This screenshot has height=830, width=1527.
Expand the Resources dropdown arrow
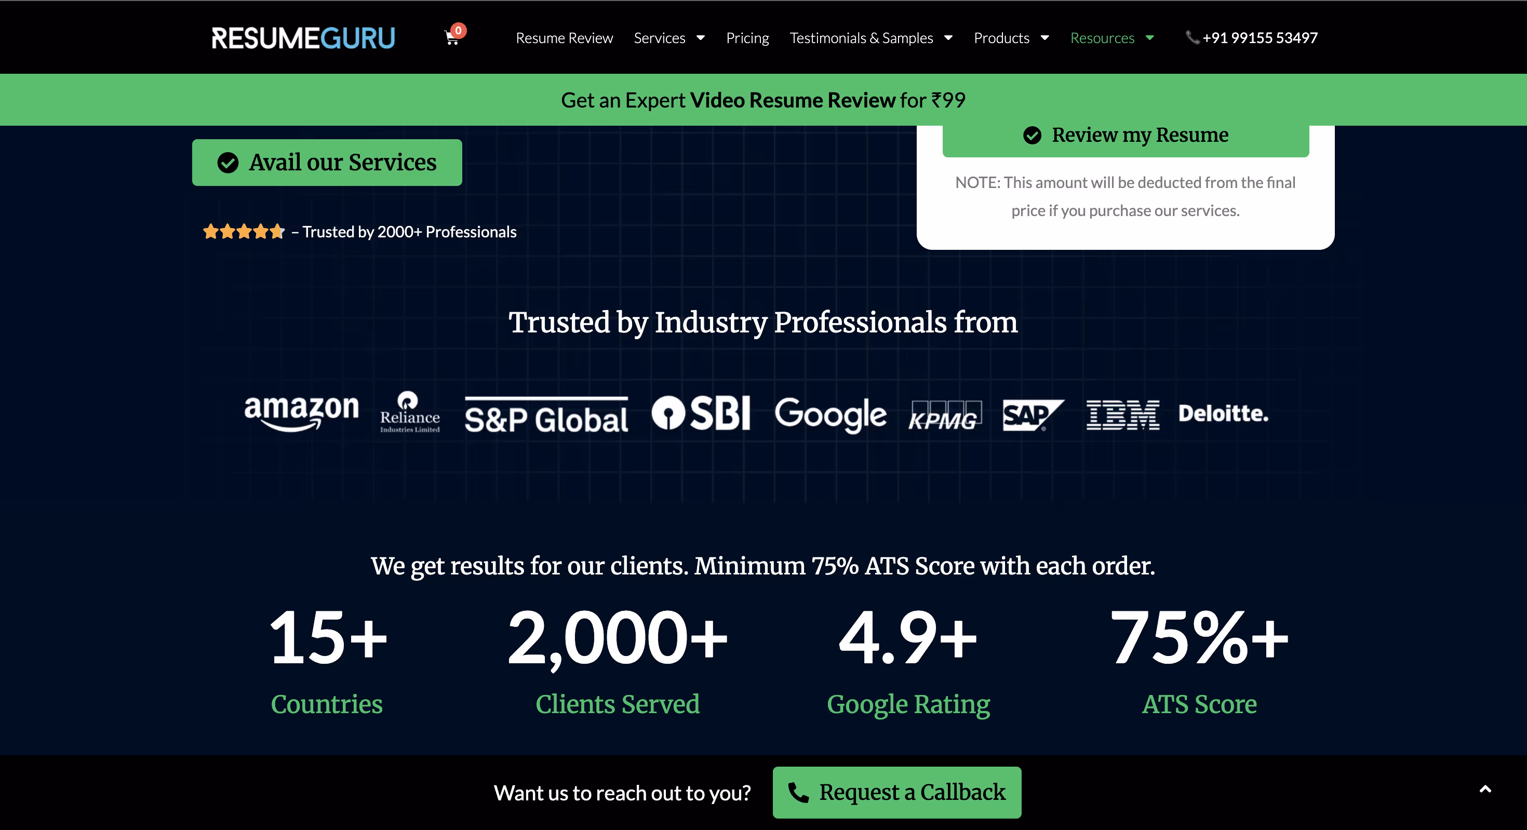(x=1150, y=38)
